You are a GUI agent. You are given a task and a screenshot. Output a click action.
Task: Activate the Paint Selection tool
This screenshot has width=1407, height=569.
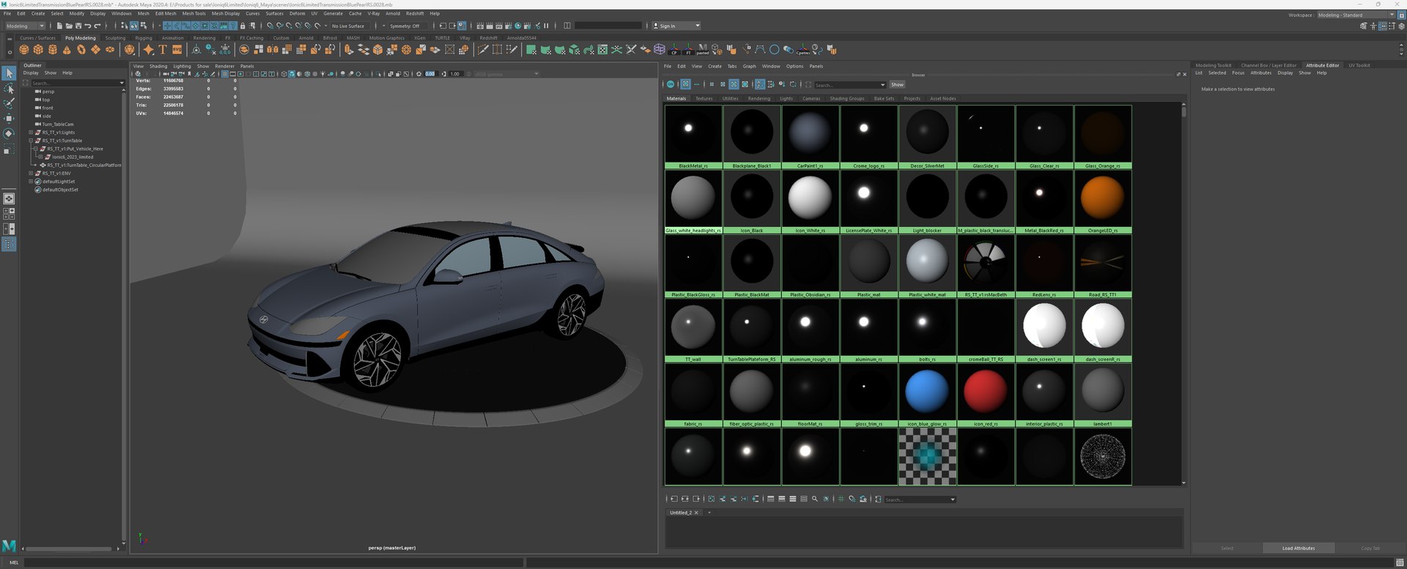pos(9,103)
